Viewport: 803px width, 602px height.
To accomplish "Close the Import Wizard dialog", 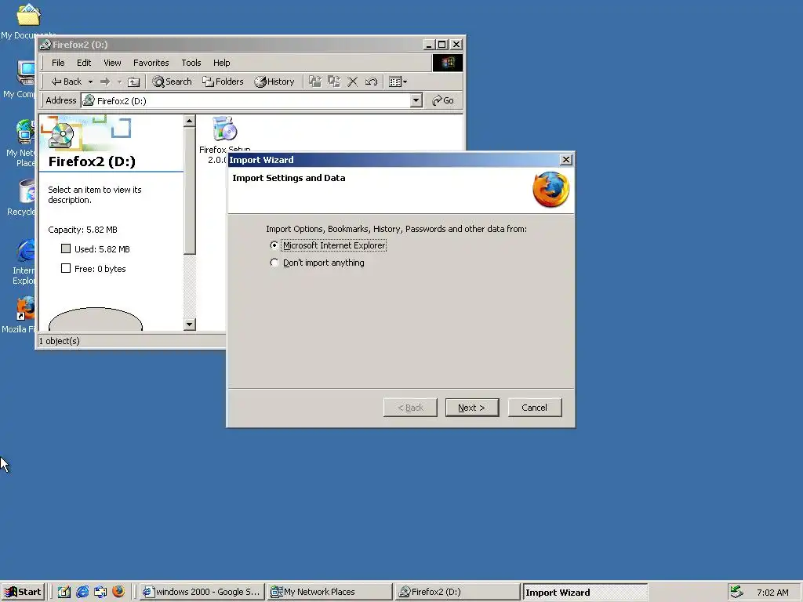I will point(566,160).
